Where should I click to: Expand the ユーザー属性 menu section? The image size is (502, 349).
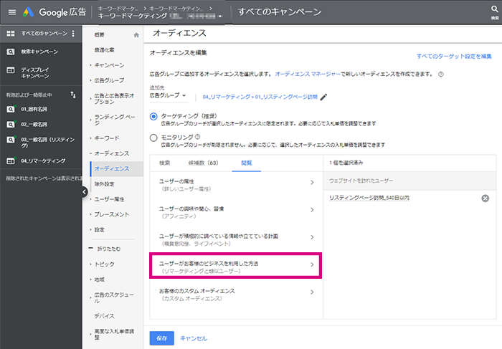(x=109, y=199)
